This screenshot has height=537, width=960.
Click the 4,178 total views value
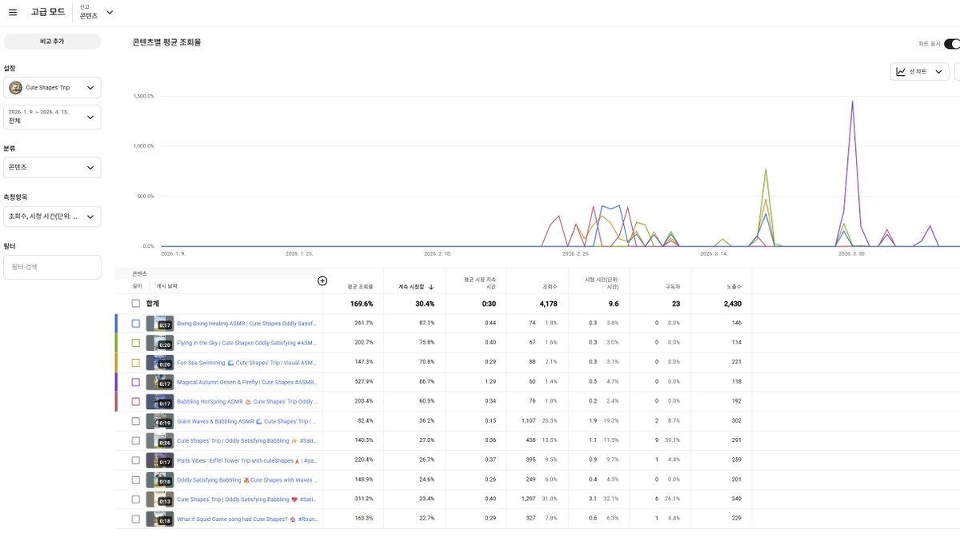(548, 304)
